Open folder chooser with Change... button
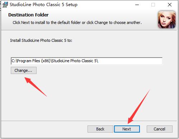The width and height of the screenshot is (179, 139). (x=24, y=70)
